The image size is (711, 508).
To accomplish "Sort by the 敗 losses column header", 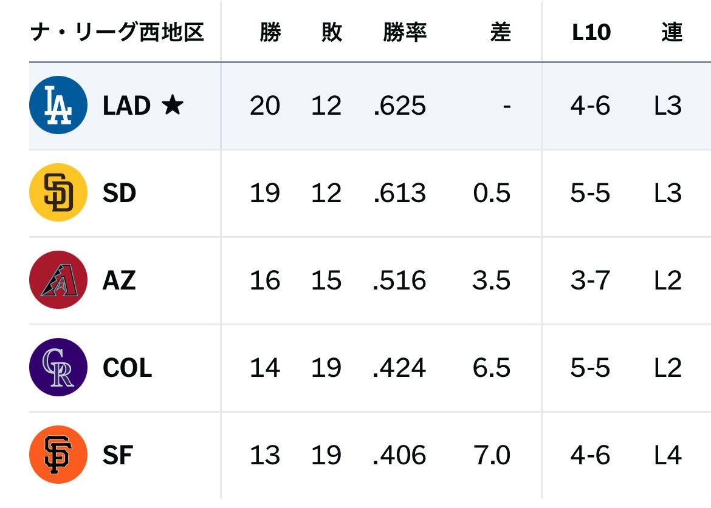I will (x=332, y=32).
